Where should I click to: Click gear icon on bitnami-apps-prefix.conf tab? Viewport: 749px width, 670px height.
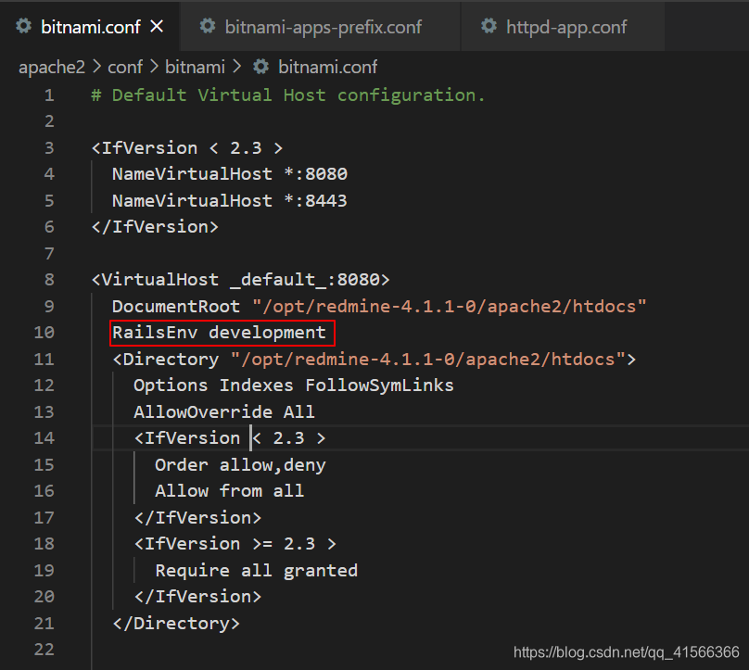208,26
